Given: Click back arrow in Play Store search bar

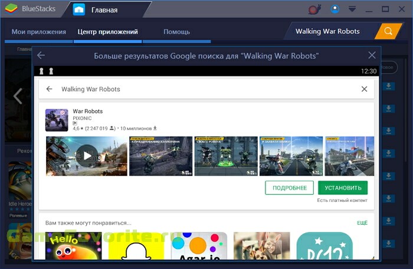Looking at the screenshot, I should (49, 89).
